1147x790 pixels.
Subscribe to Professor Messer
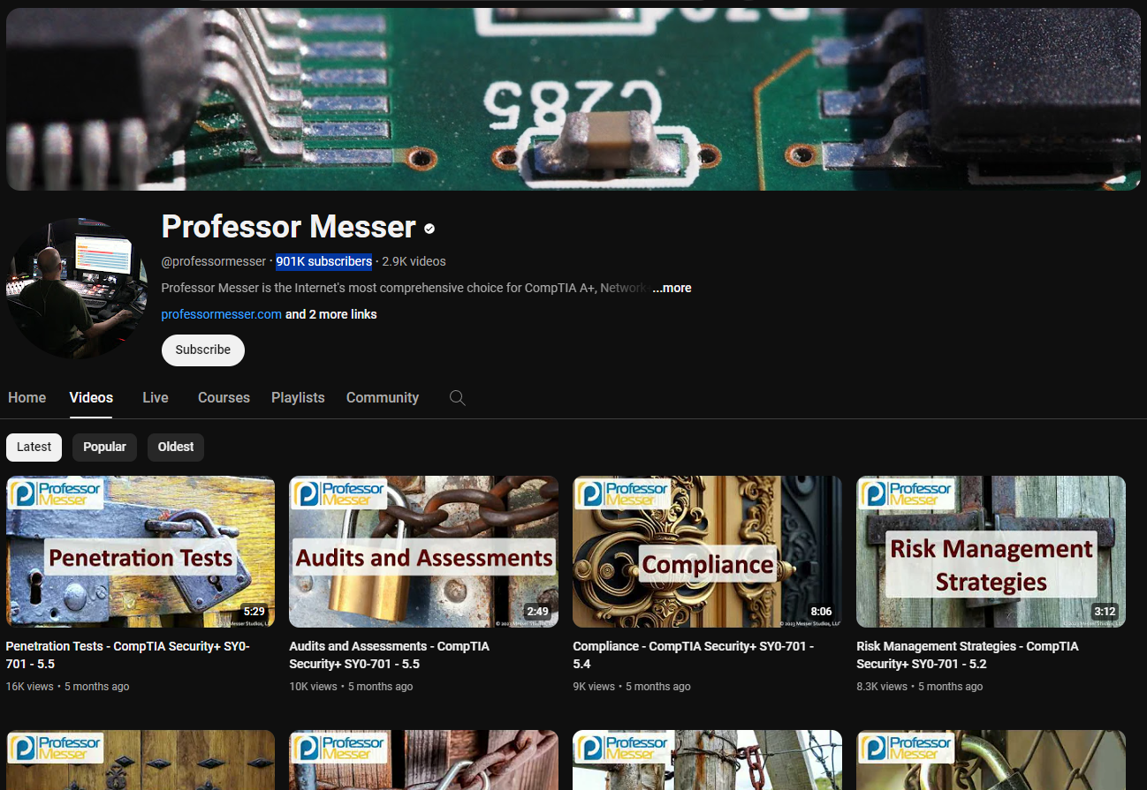click(202, 350)
